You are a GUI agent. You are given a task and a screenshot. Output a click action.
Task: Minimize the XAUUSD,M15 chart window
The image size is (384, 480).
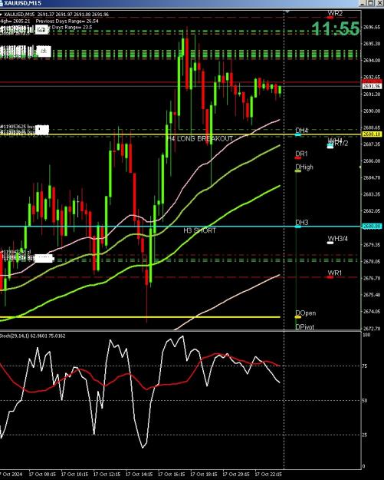coord(363,3)
